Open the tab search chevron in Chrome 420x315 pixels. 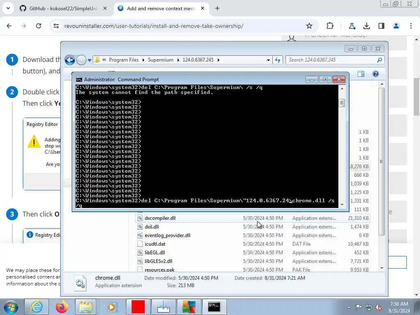(x=8, y=8)
